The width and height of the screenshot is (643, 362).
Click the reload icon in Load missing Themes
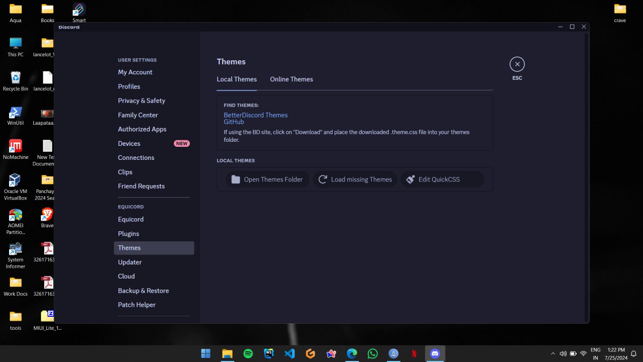(323, 179)
